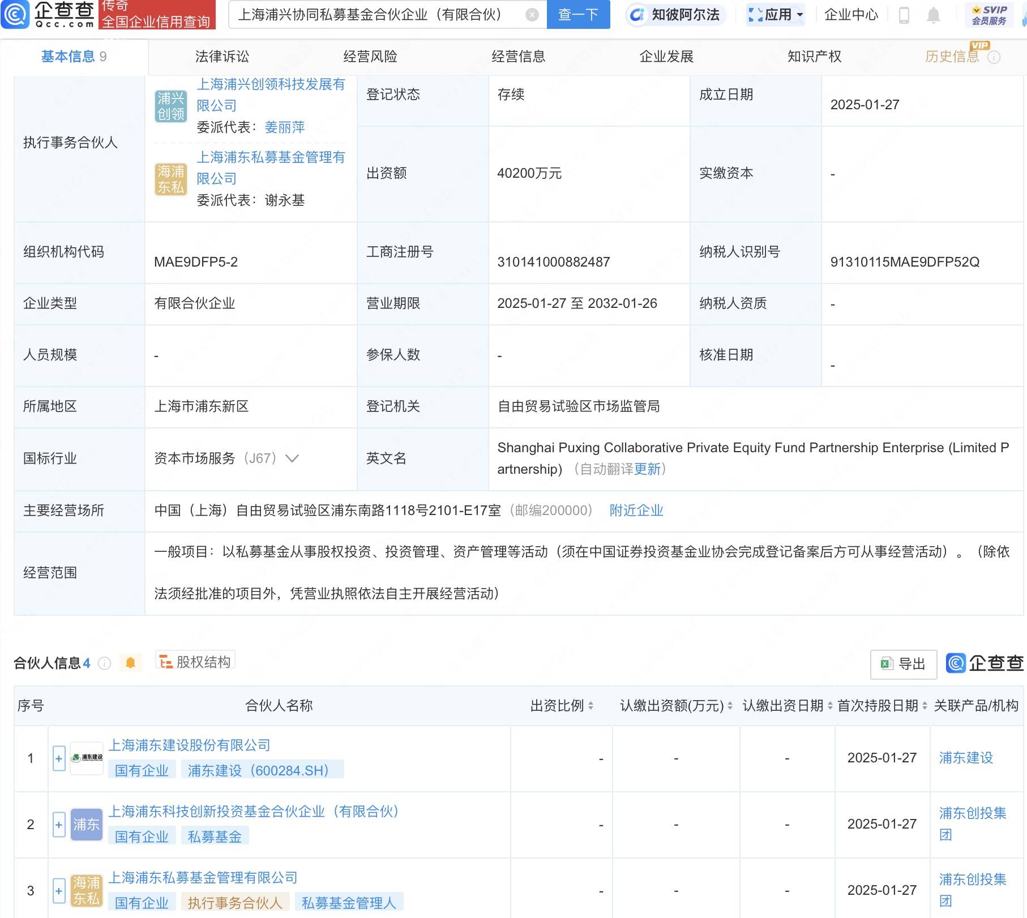This screenshot has width=1027, height=918.
Task: Open the executive partner 上海浦东私募基金管理有限公司 link
Action: pyautogui.click(x=271, y=168)
